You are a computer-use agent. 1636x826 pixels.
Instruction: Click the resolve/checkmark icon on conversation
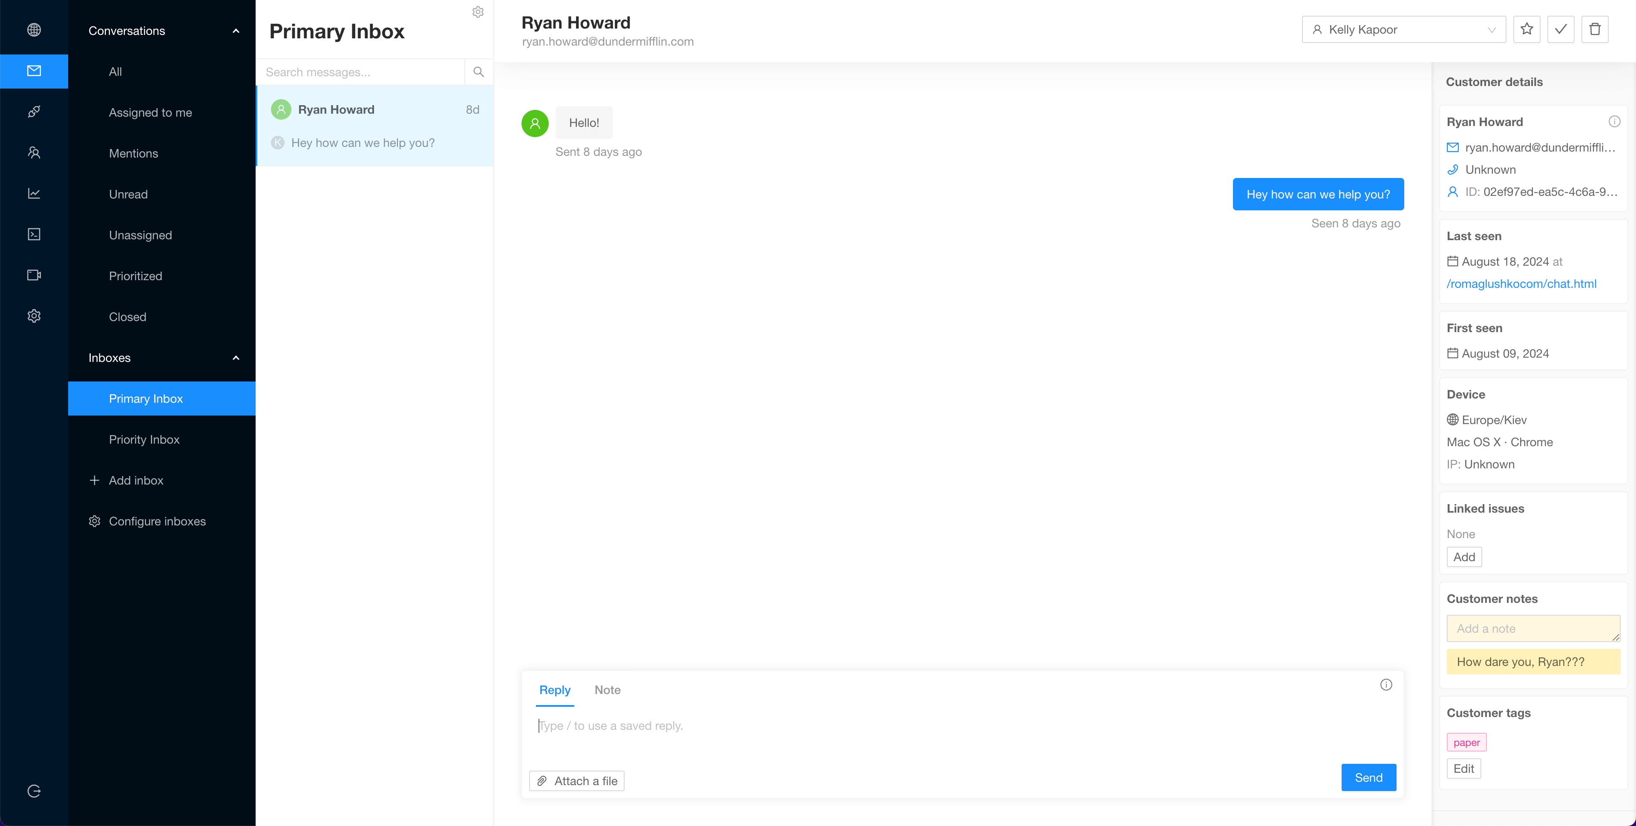[1561, 29]
